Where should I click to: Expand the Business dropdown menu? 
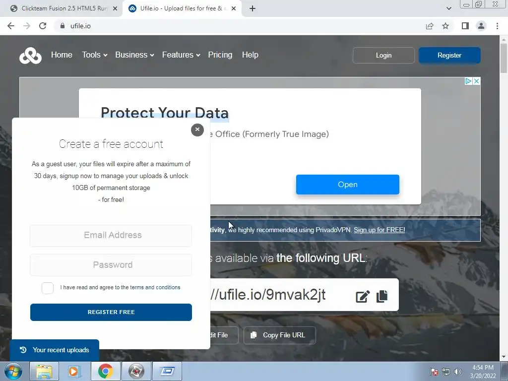[134, 55]
